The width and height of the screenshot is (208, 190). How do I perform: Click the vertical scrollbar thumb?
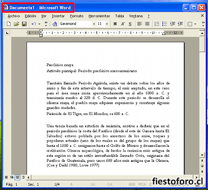pyautogui.click(x=202, y=44)
